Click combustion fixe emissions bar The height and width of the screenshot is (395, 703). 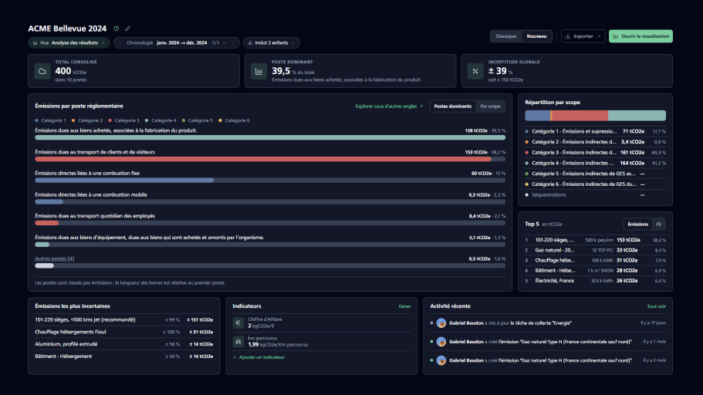(x=124, y=181)
